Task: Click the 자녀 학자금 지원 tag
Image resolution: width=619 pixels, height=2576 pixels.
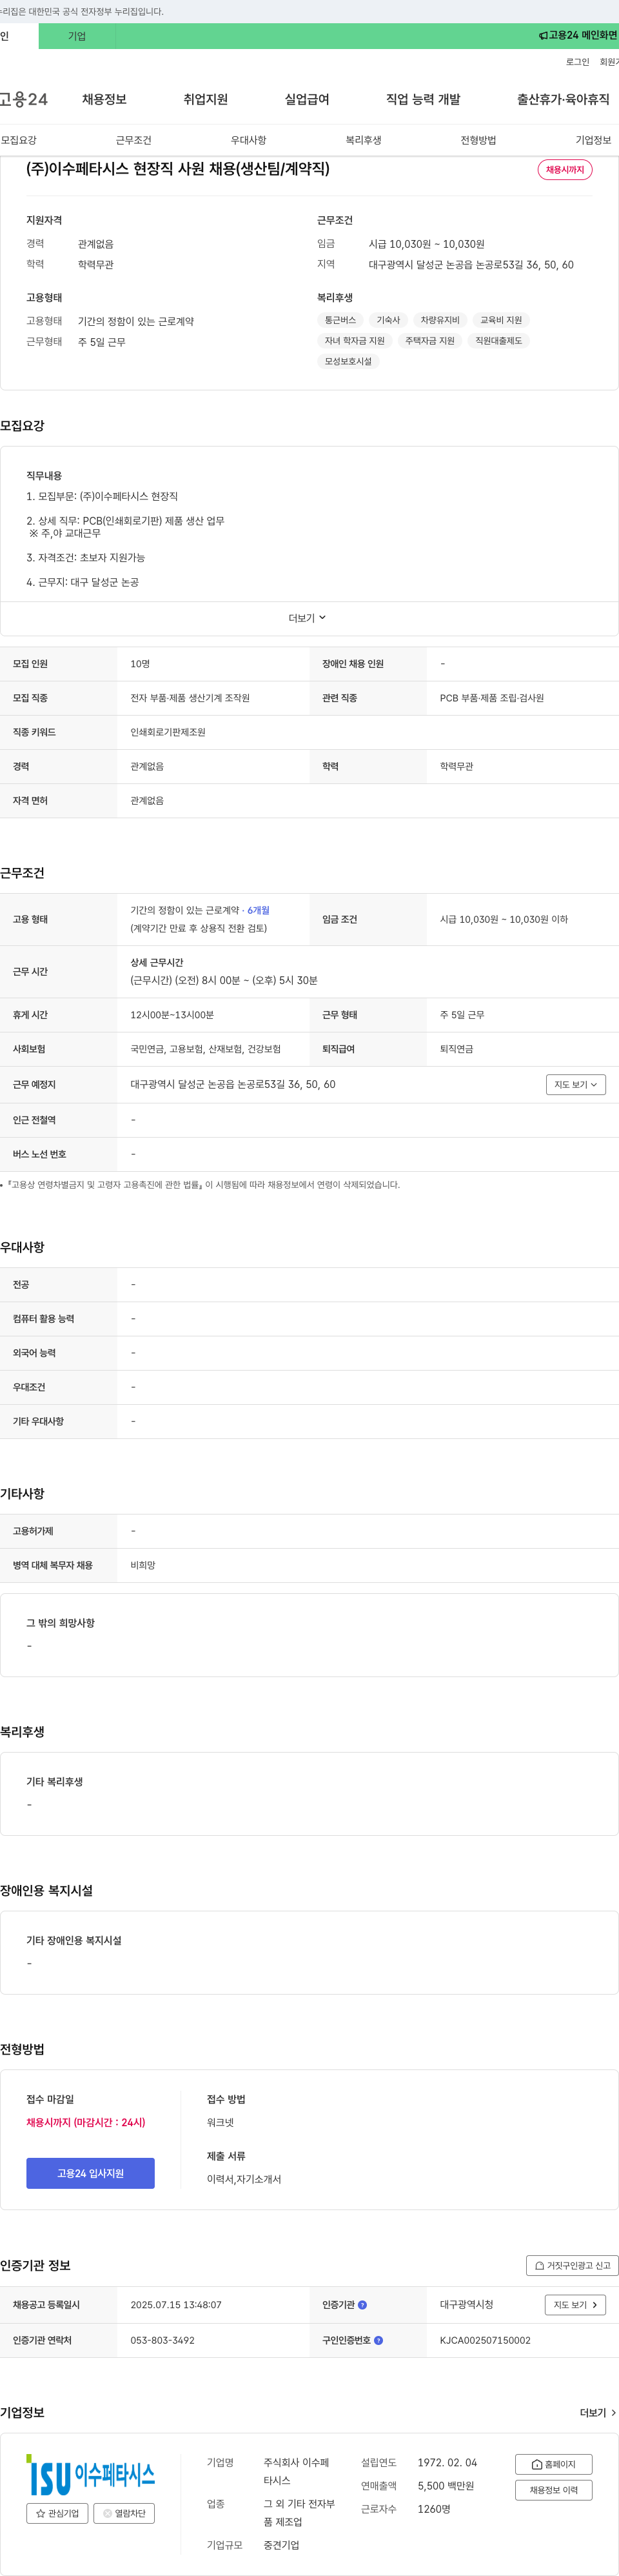Action: coord(355,341)
